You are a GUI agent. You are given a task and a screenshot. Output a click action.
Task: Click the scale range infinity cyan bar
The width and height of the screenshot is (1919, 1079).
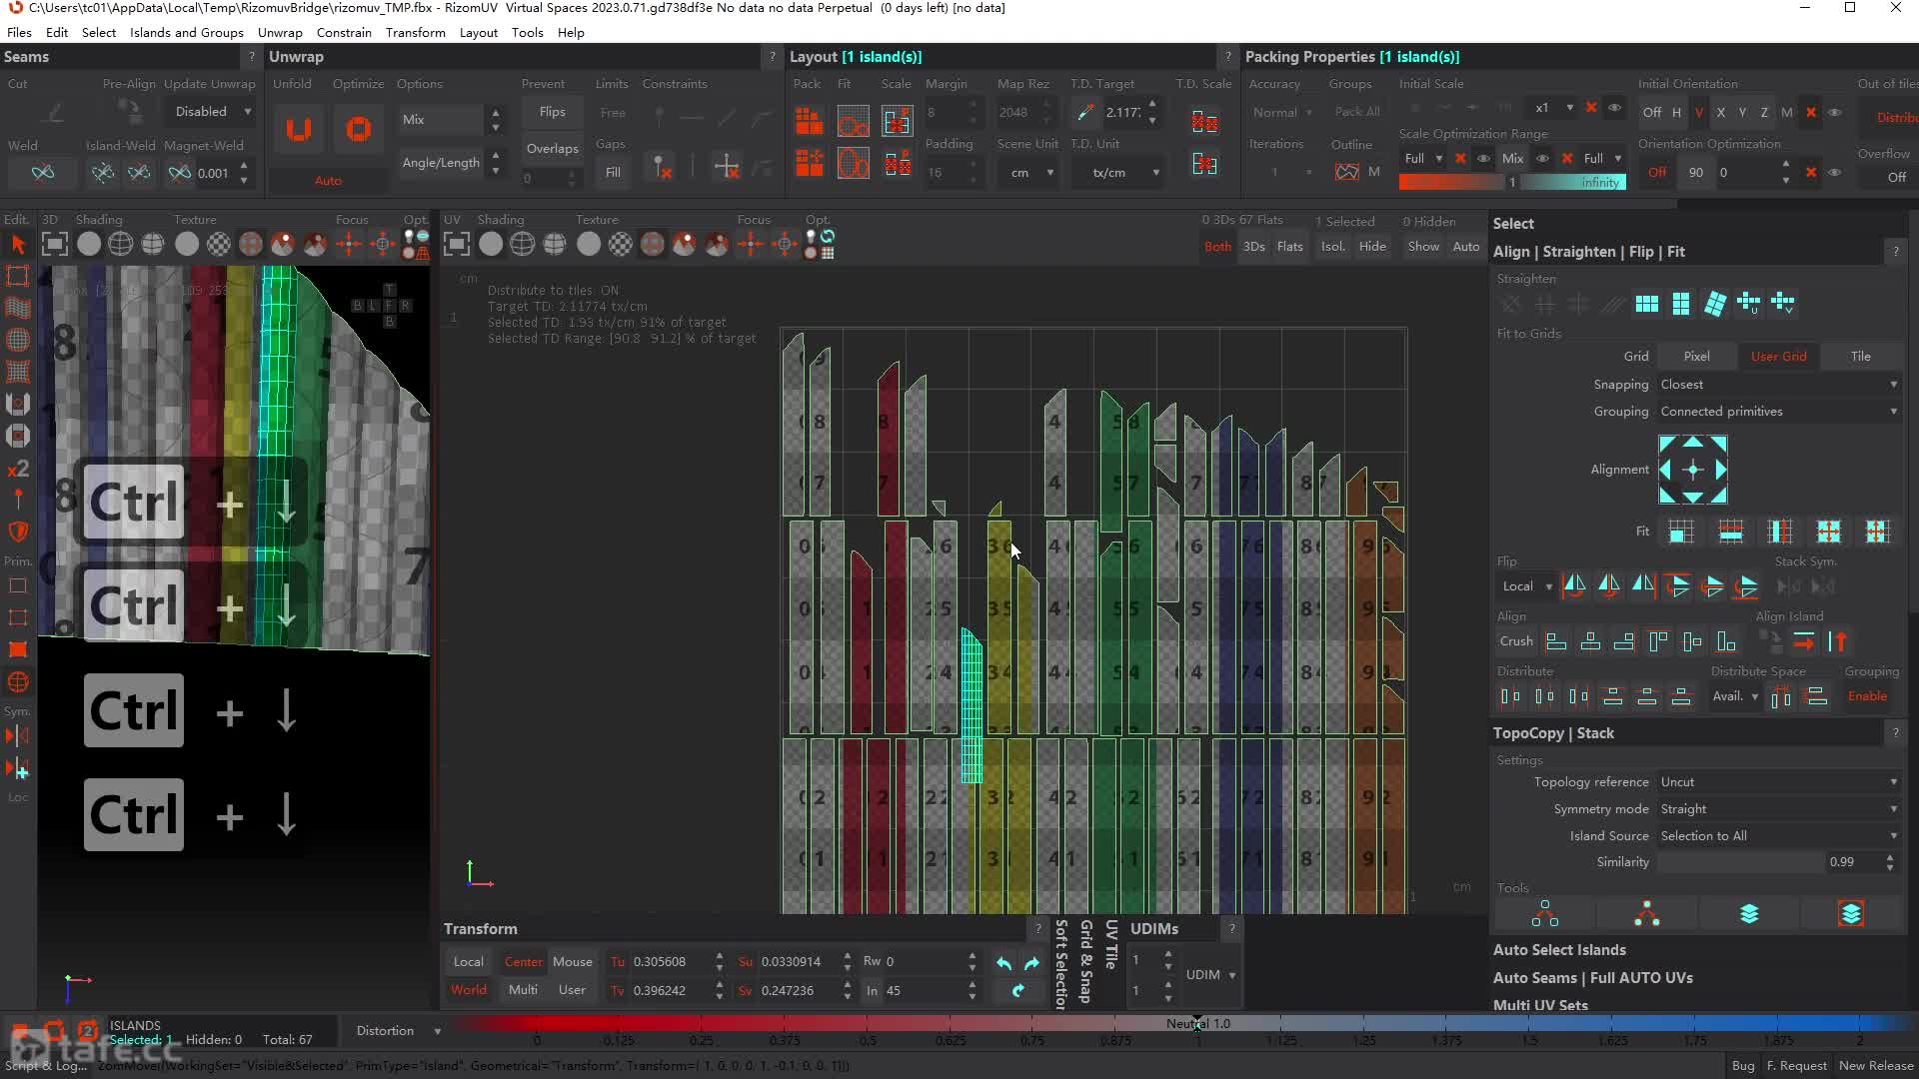tap(1575, 183)
